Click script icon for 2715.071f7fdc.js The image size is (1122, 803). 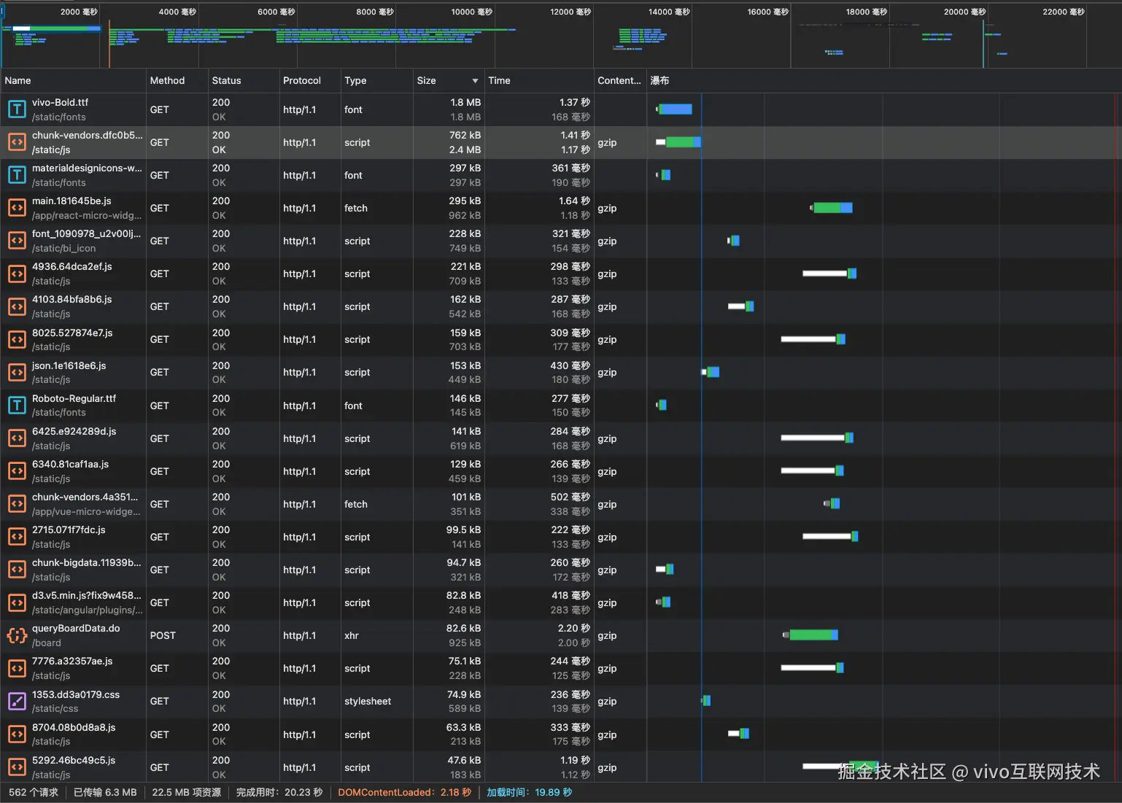coord(17,537)
